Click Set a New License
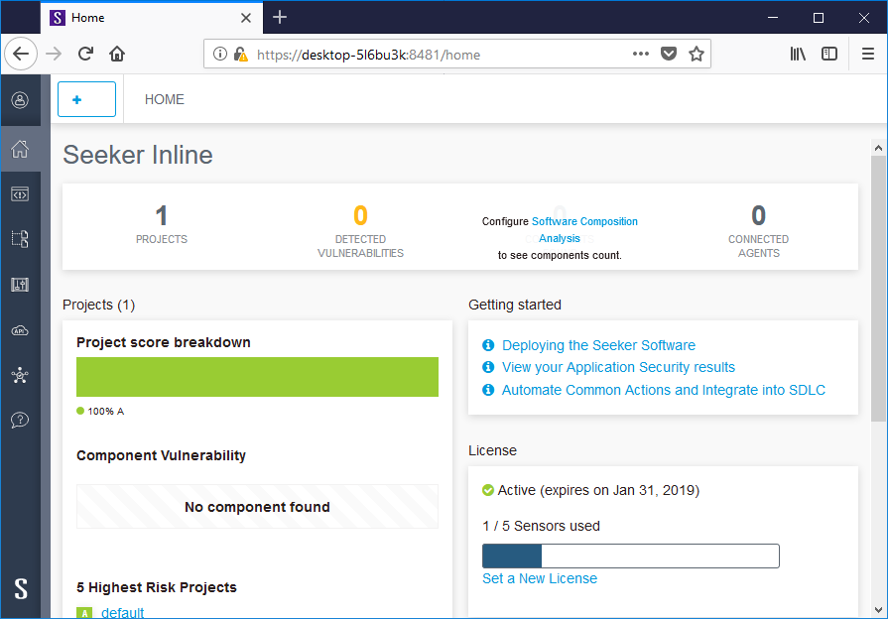Viewport: 888px width, 619px height. point(539,577)
